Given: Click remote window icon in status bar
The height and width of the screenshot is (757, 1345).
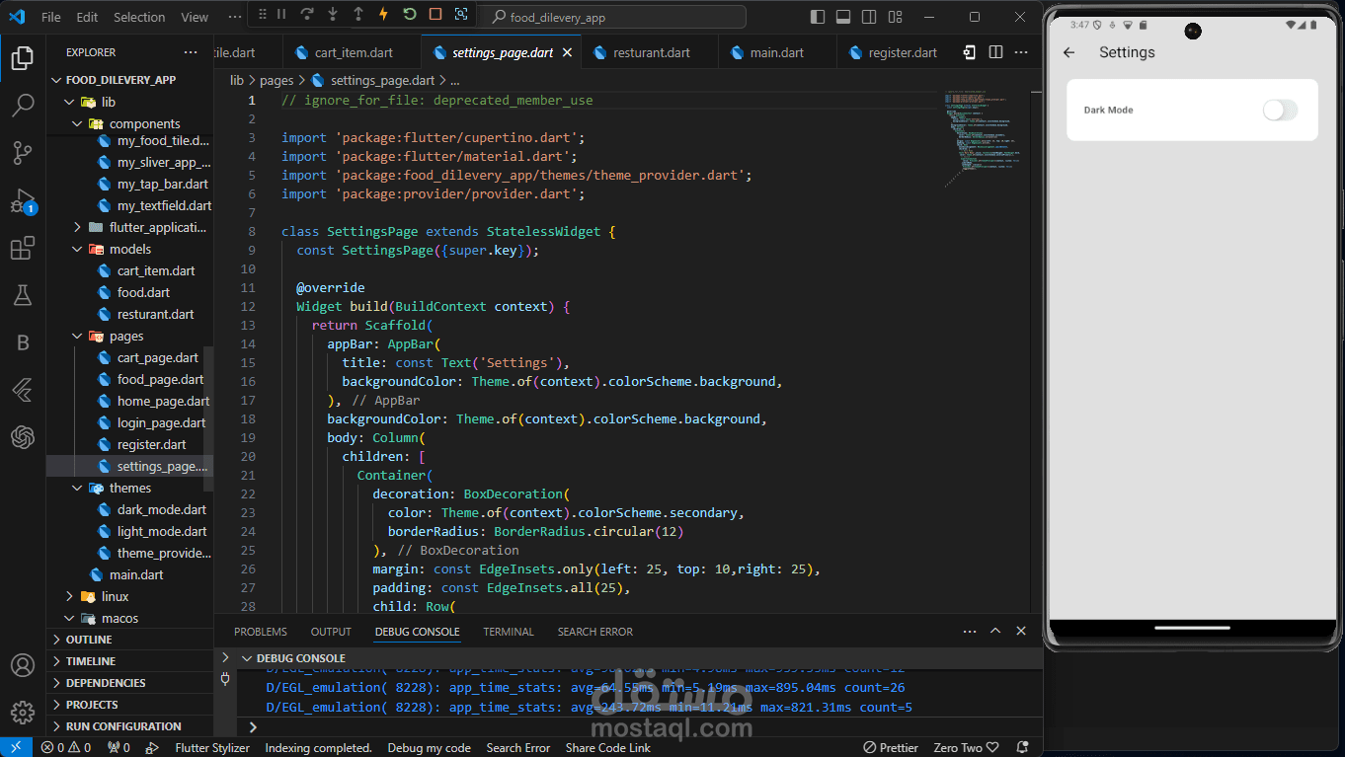Looking at the screenshot, I should (x=17, y=747).
